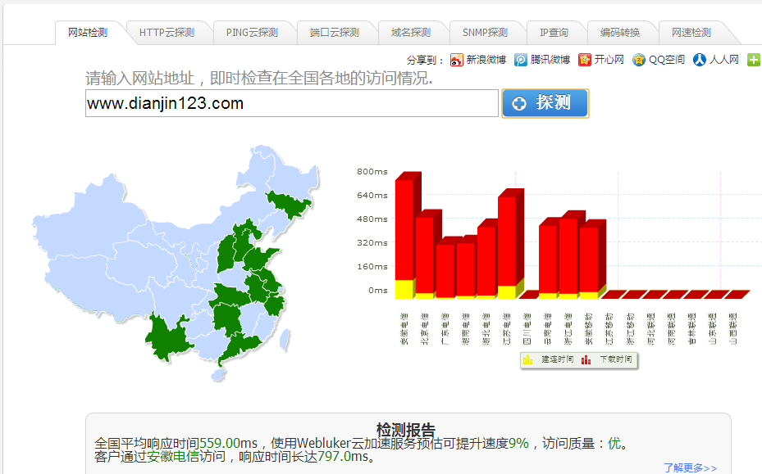Select the 湖北电信 bar in chart
Screen dimensions: 762x474
[486, 260]
